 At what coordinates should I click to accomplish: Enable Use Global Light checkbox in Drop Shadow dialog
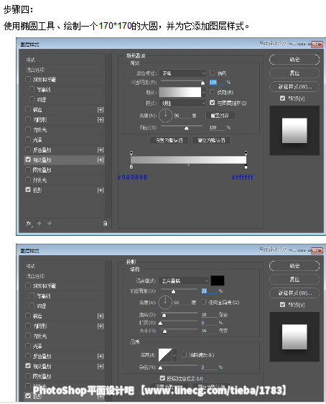(203, 302)
